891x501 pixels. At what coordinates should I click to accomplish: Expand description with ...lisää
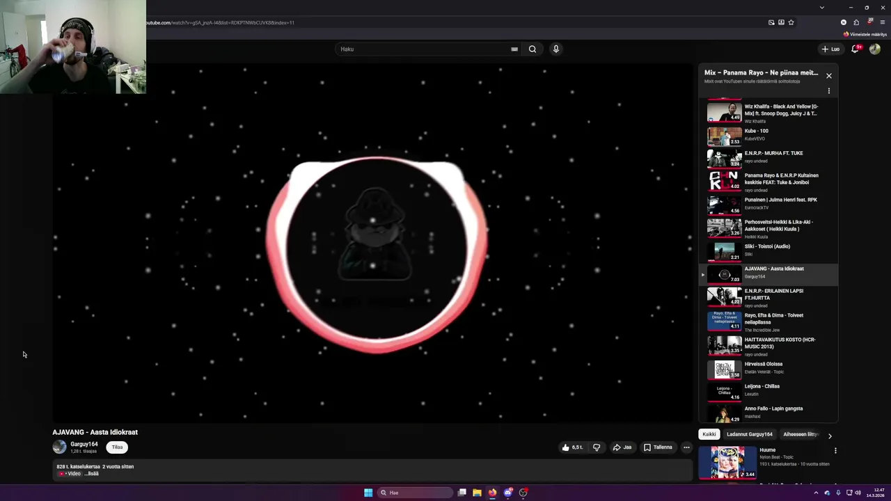[92, 474]
